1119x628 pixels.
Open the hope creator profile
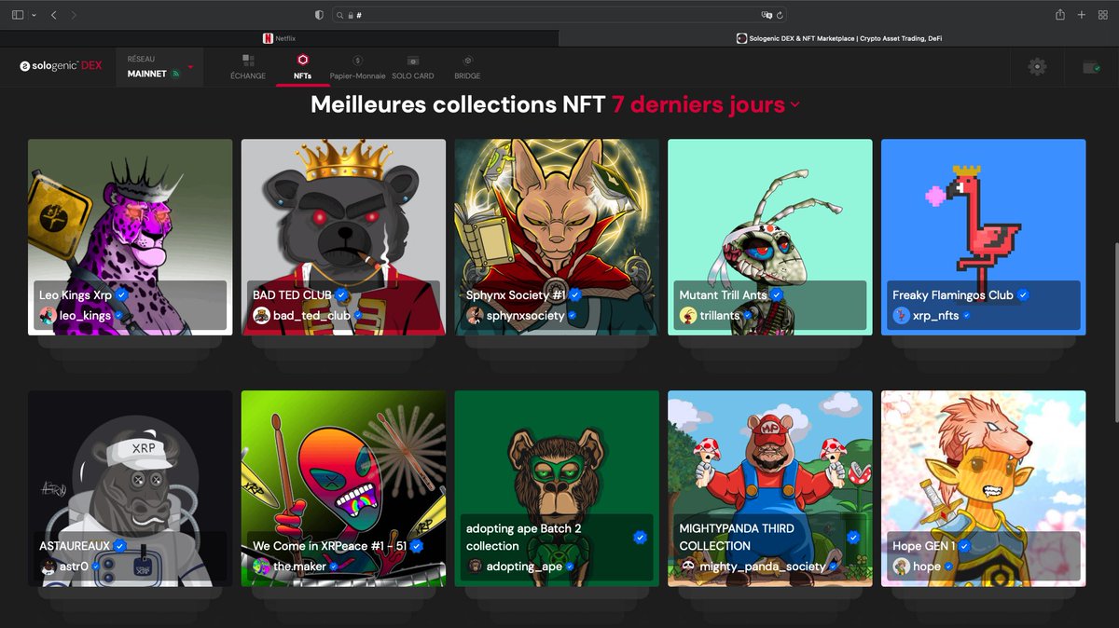[x=927, y=567]
